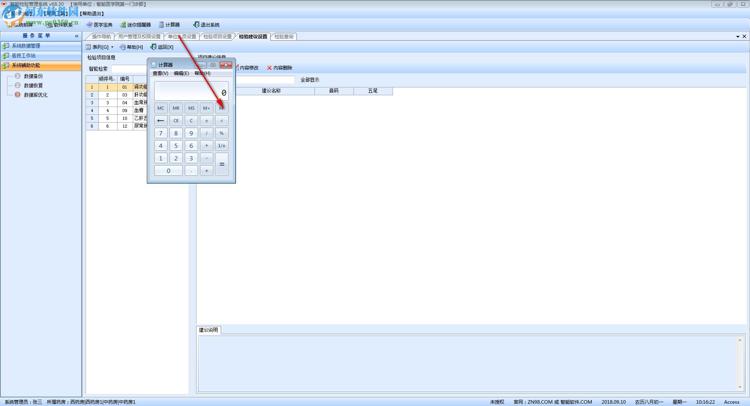This screenshot has height=406, width=750.
Task: Click calculator's M+ key
Action: click(x=206, y=108)
